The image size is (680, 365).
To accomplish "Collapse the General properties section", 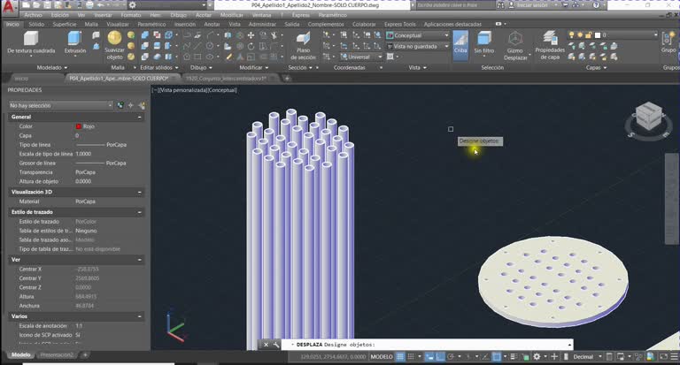I will click(x=140, y=117).
